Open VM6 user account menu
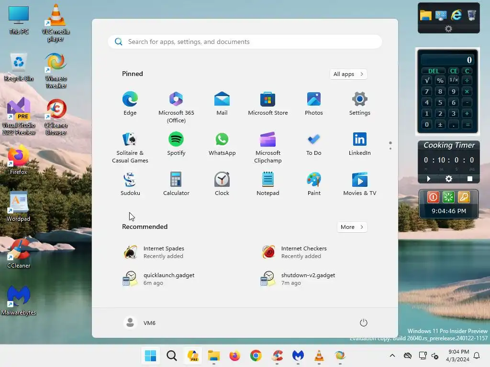 pyautogui.click(x=140, y=323)
